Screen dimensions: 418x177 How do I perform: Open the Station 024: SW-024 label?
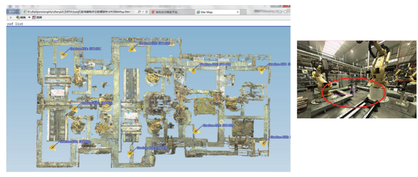pyautogui.click(x=85, y=49)
